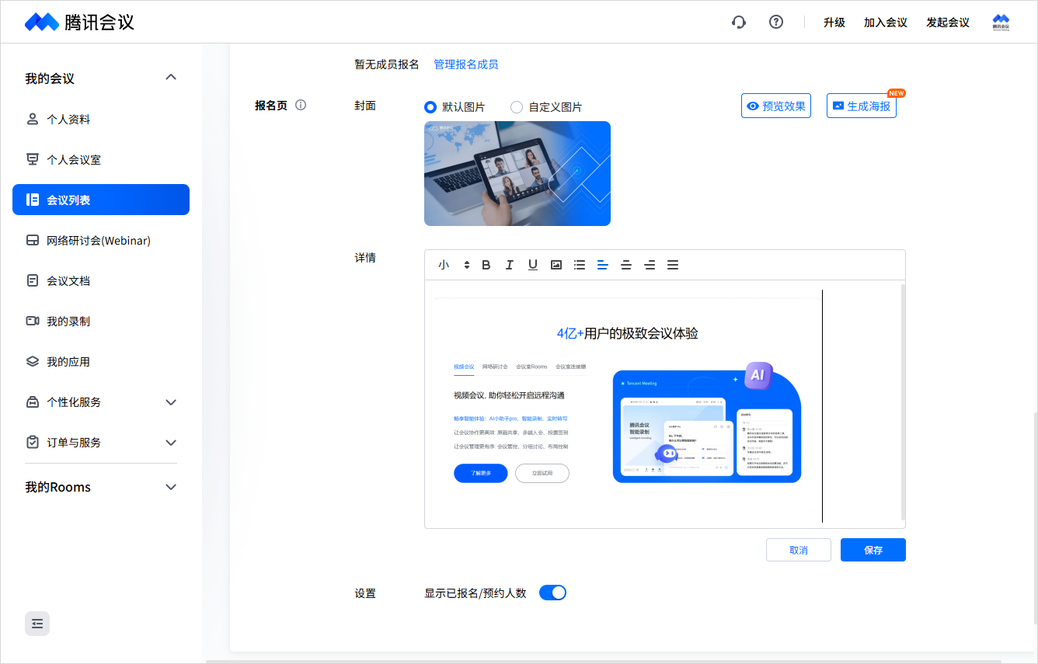The height and width of the screenshot is (664, 1038).
Task: Open the user avatar at top right
Action: 1001,22
